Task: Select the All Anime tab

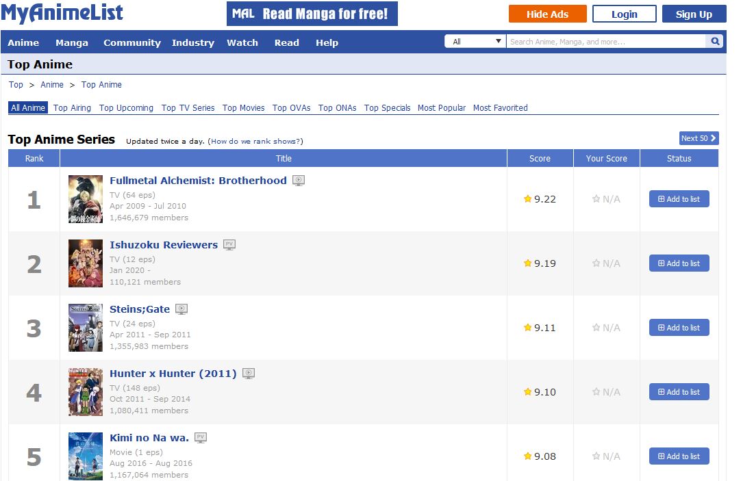Action: click(28, 107)
